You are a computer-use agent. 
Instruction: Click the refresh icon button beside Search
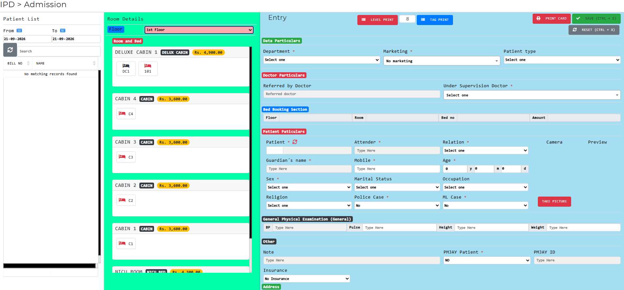click(10, 50)
